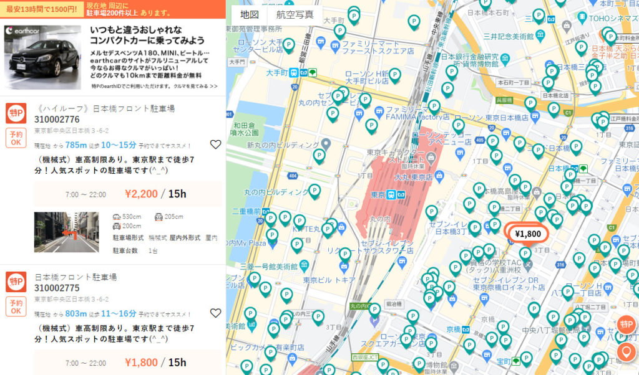Click the 785m distance text
The width and height of the screenshot is (639, 375).
[x=76, y=145]
